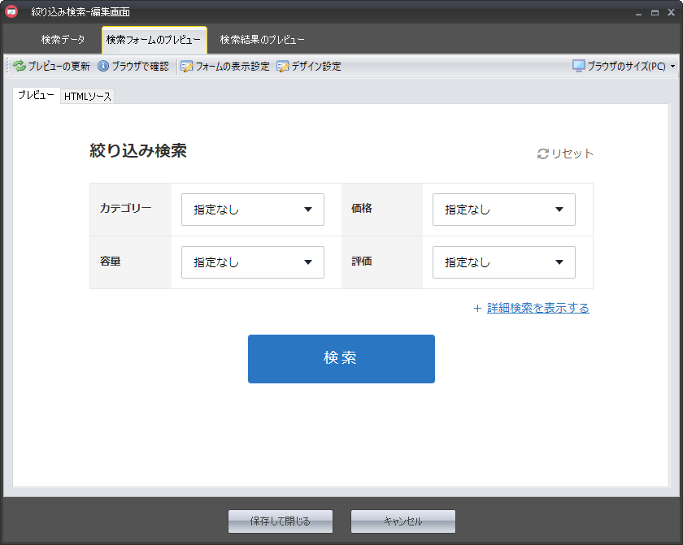The image size is (683, 545).
Task: Click the application logo in title bar
Action: click(x=12, y=12)
